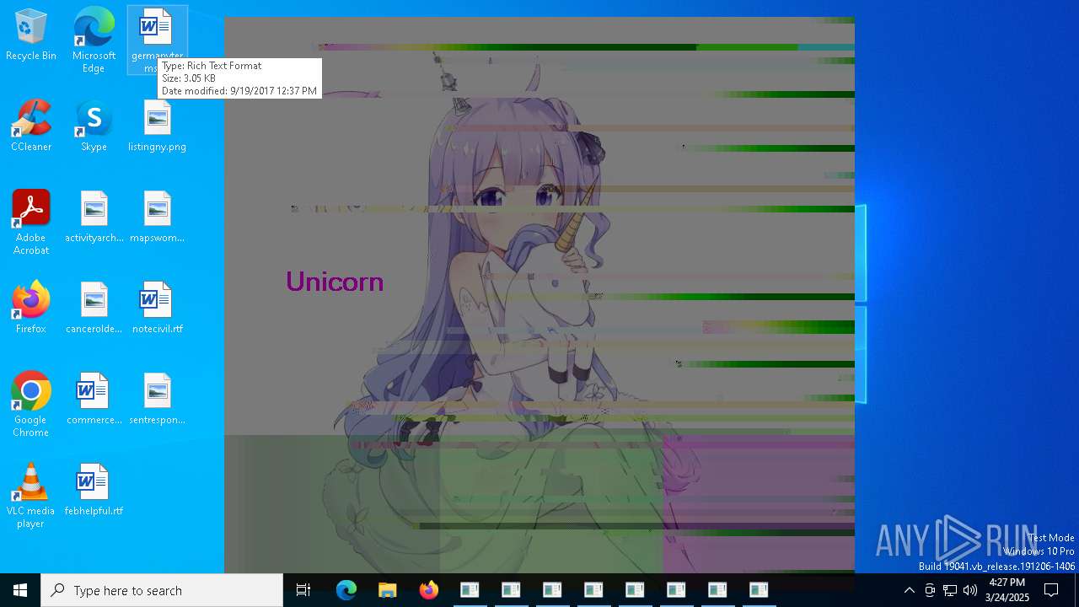Open Firefox from the taskbar
1079x607 pixels.
(x=429, y=590)
